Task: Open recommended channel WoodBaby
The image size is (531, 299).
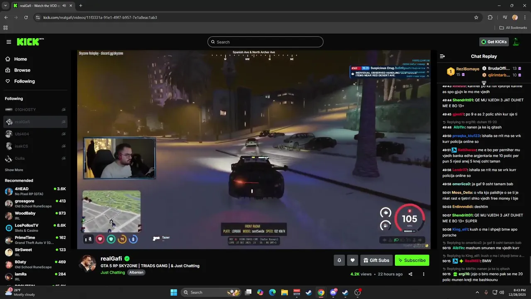Action: [x=35, y=216]
